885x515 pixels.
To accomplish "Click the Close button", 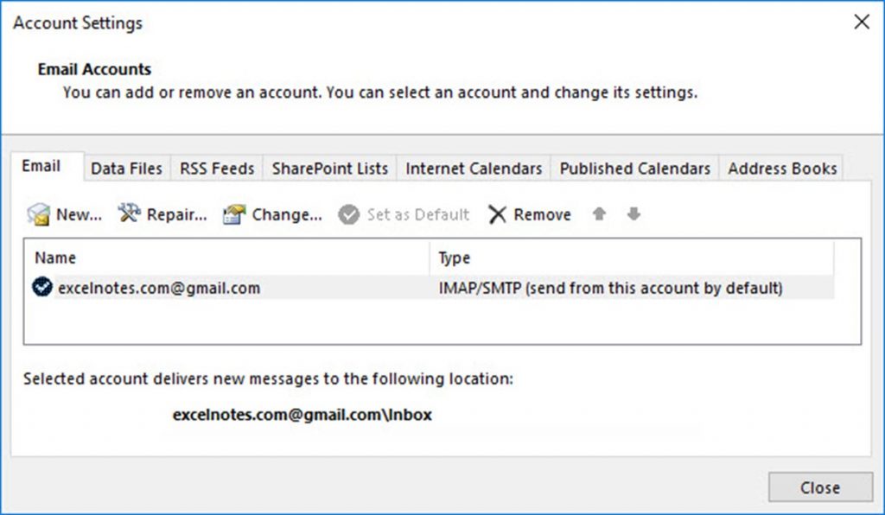I will click(x=820, y=487).
